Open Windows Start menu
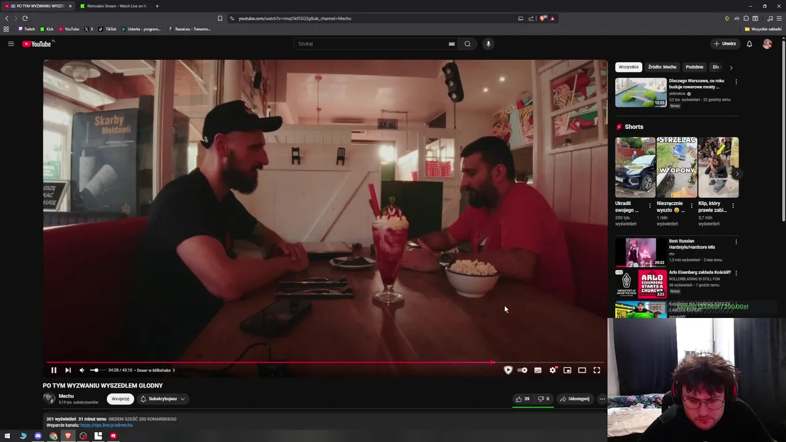Viewport: 786px width, 442px height. [7, 436]
